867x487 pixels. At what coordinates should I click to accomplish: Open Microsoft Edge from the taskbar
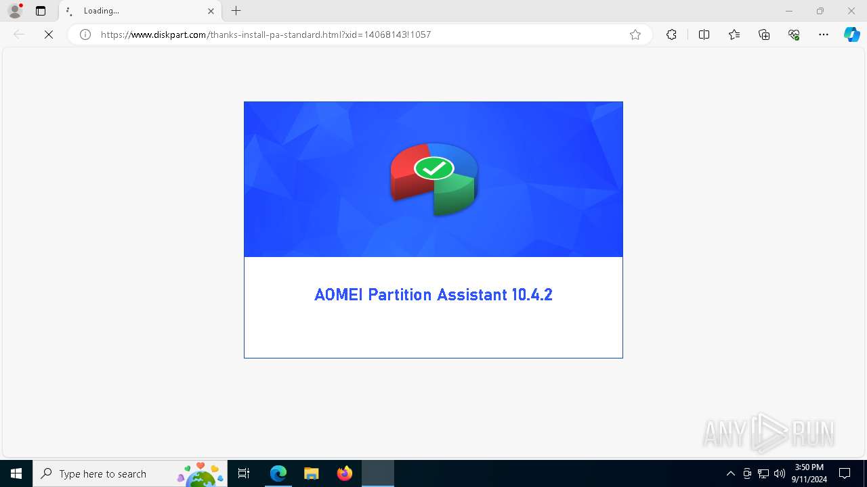pos(278,473)
